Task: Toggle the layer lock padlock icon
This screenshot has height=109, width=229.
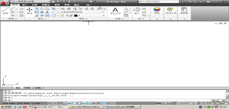Action: click(x=71, y=16)
